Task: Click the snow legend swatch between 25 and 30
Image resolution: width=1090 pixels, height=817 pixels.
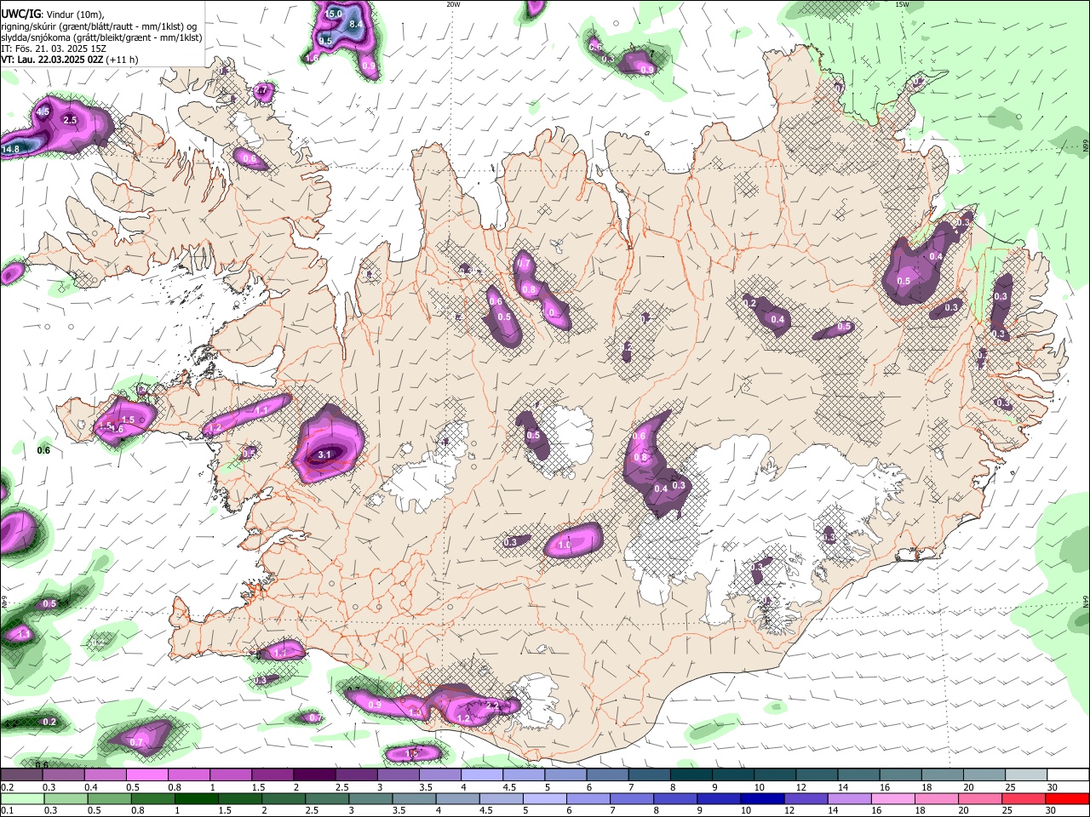Action: click(x=1026, y=775)
